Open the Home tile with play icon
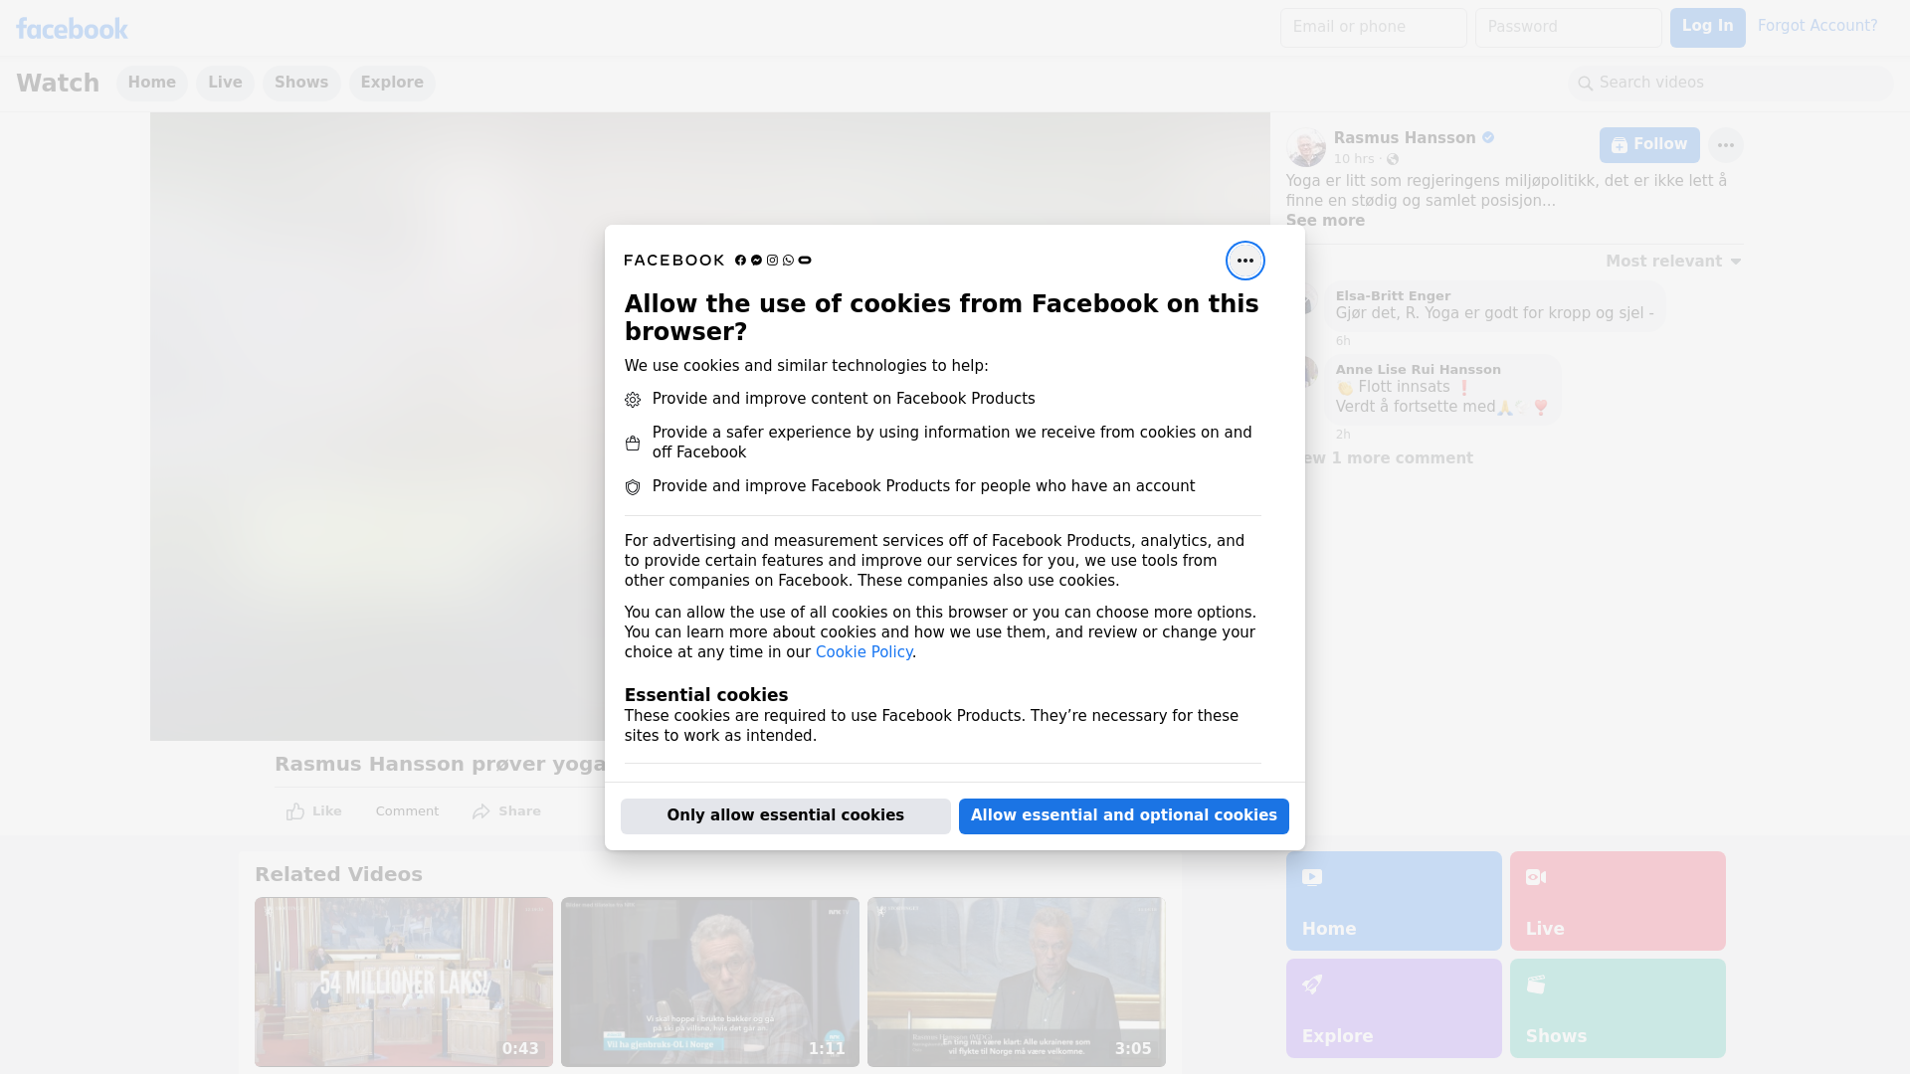Image resolution: width=1910 pixels, height=1074 pixels. click(x=1393, y=900)
